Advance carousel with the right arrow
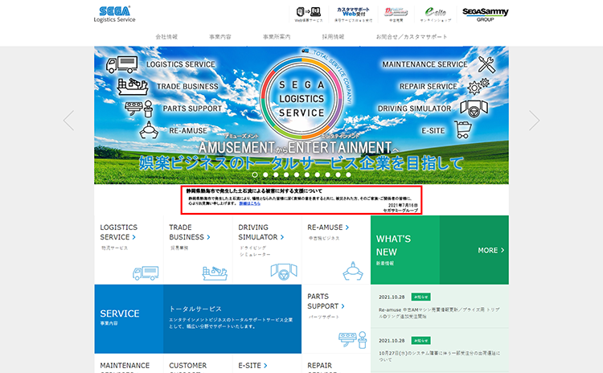This screenshot has height=373, width=603. click(x=534, y=120)
